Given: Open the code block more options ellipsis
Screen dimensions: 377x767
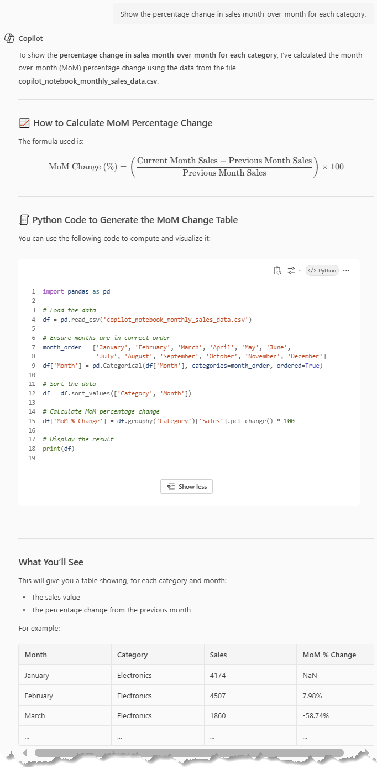Looking at the screenshot, I should (x=347, y=270).
